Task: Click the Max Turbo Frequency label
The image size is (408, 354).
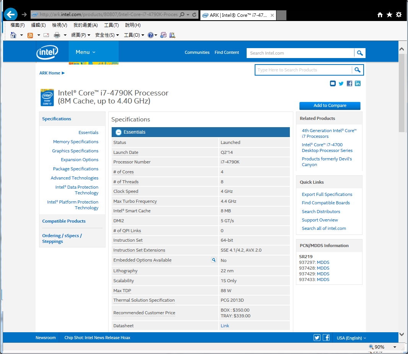Action: [135, 201]
